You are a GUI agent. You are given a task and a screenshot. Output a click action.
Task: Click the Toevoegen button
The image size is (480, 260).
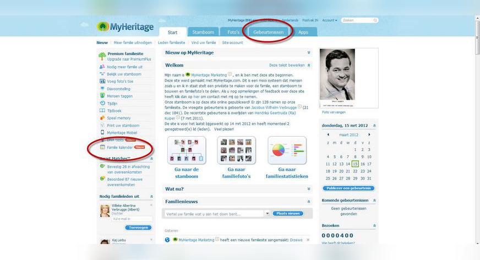138,227
